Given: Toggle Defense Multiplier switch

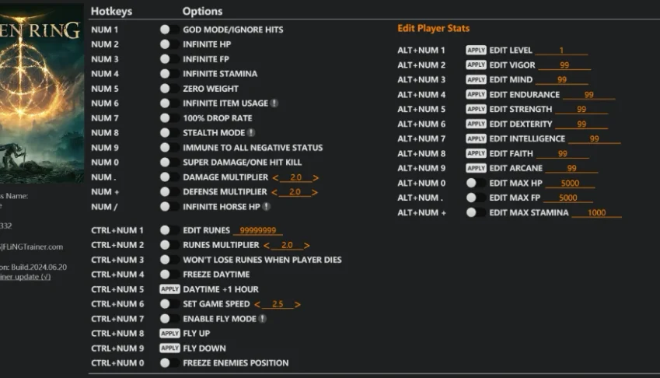Looking at the screenshot, I should [169, 191].
